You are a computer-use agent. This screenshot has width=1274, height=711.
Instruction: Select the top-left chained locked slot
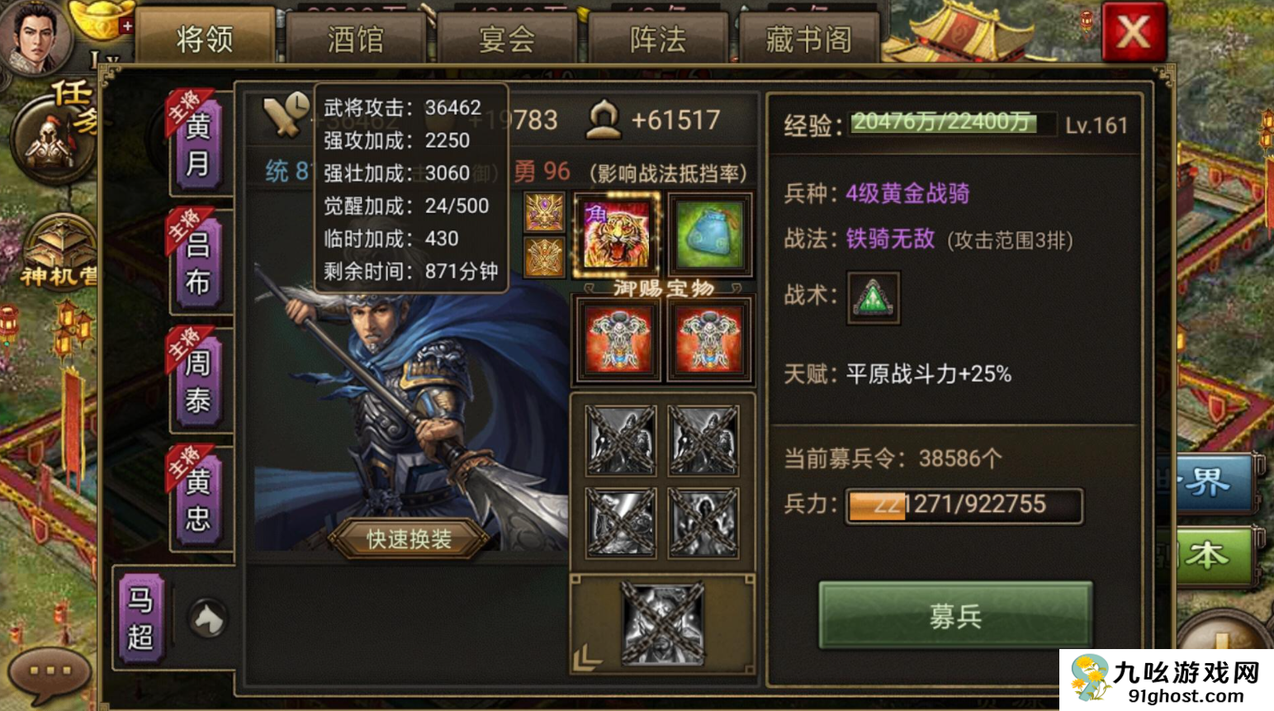click(621, 439)
